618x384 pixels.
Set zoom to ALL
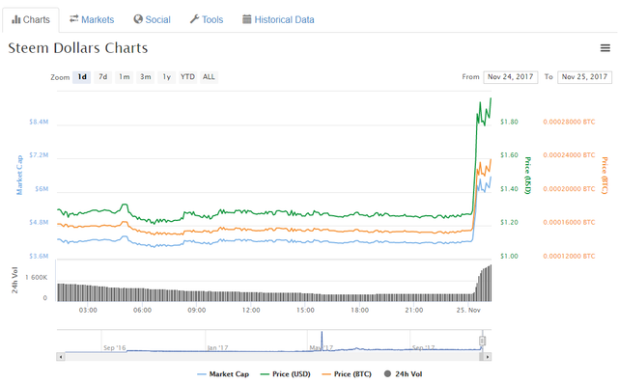click(209, 77)
